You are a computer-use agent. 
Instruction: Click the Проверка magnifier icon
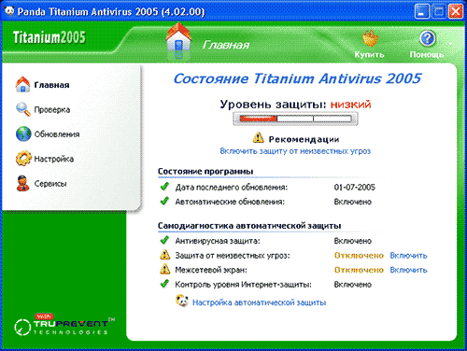[x=23, y=109]
